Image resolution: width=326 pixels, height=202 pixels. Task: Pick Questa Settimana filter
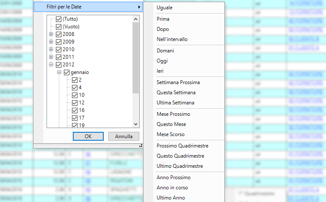point(176,93)
